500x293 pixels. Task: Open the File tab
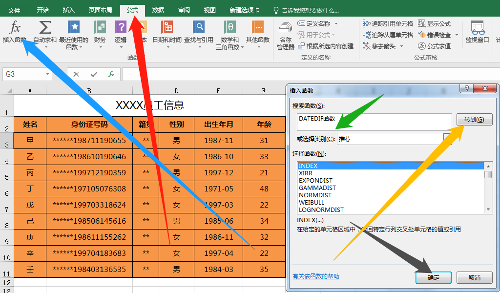click(x=14, y=10)
